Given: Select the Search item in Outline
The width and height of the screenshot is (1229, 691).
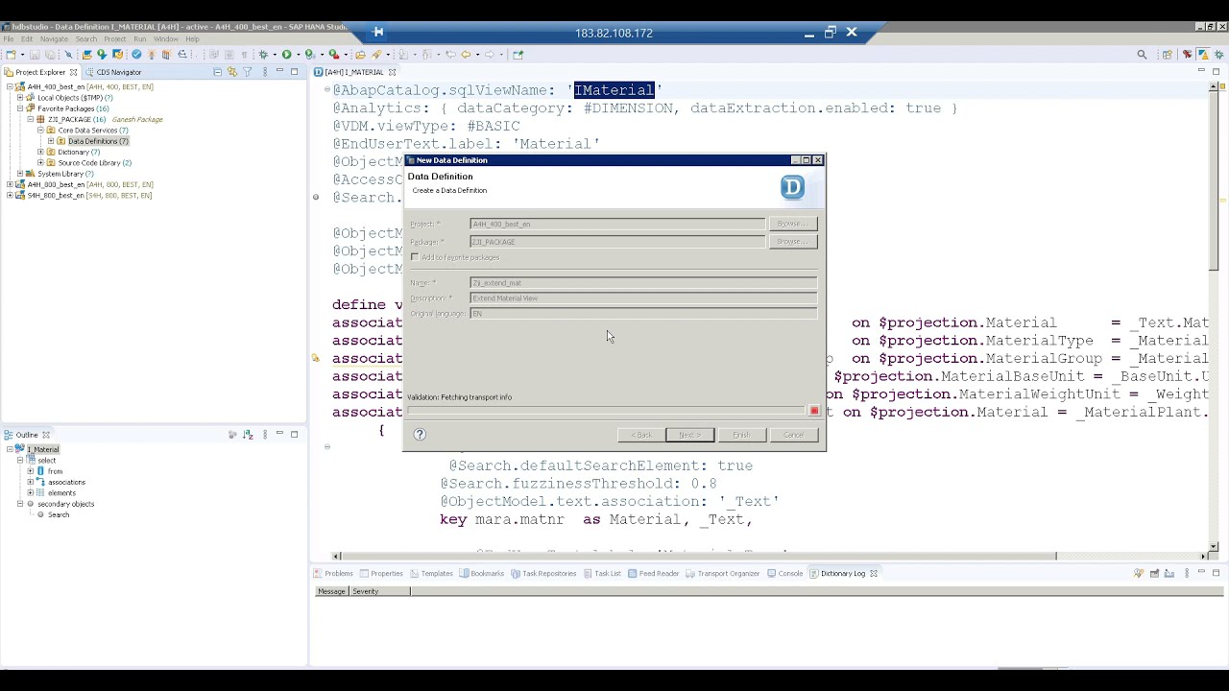Looking at the screenshot, I should point(59,514).
